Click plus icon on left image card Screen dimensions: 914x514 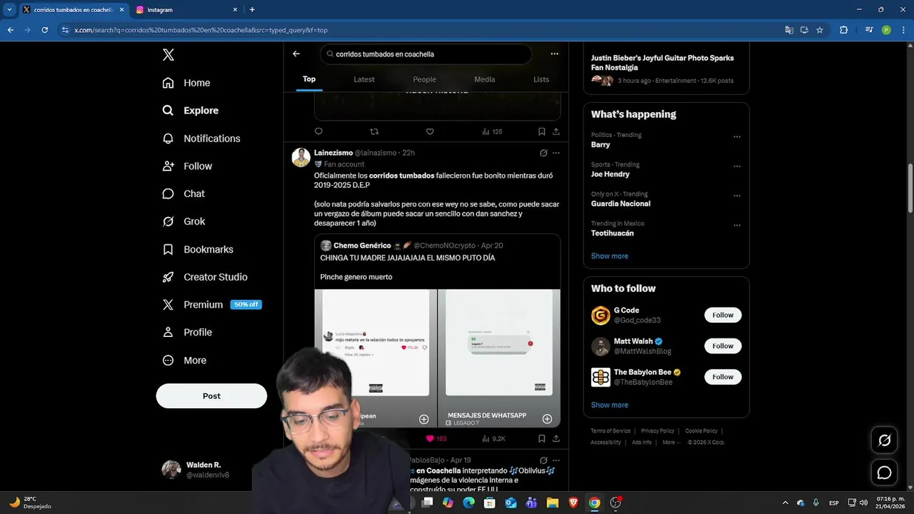(x=423, y=419)
